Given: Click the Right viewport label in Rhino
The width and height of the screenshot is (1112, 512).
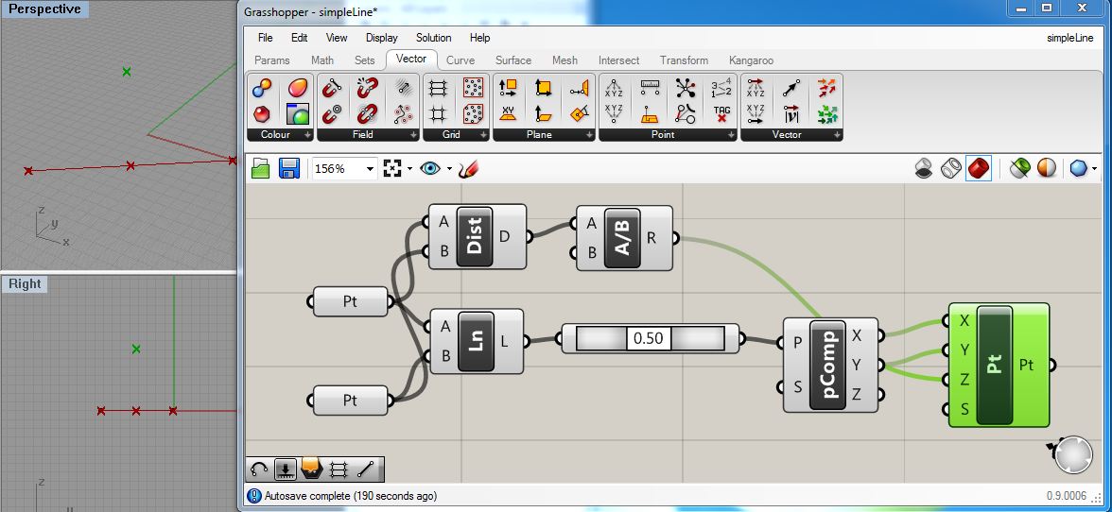Looking at the screenshot, I should tap(25, 284).
